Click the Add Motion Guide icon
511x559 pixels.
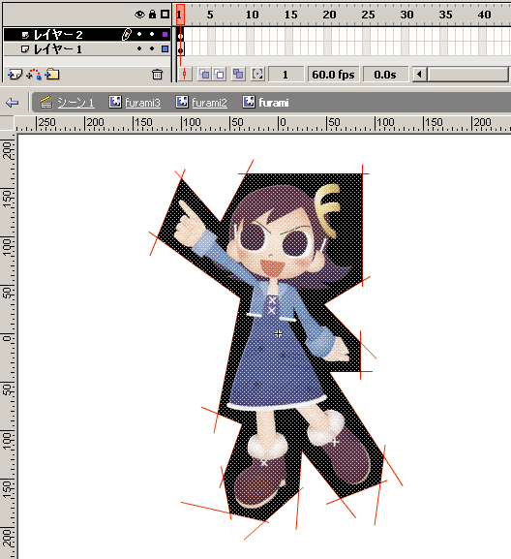click(34, 75)
